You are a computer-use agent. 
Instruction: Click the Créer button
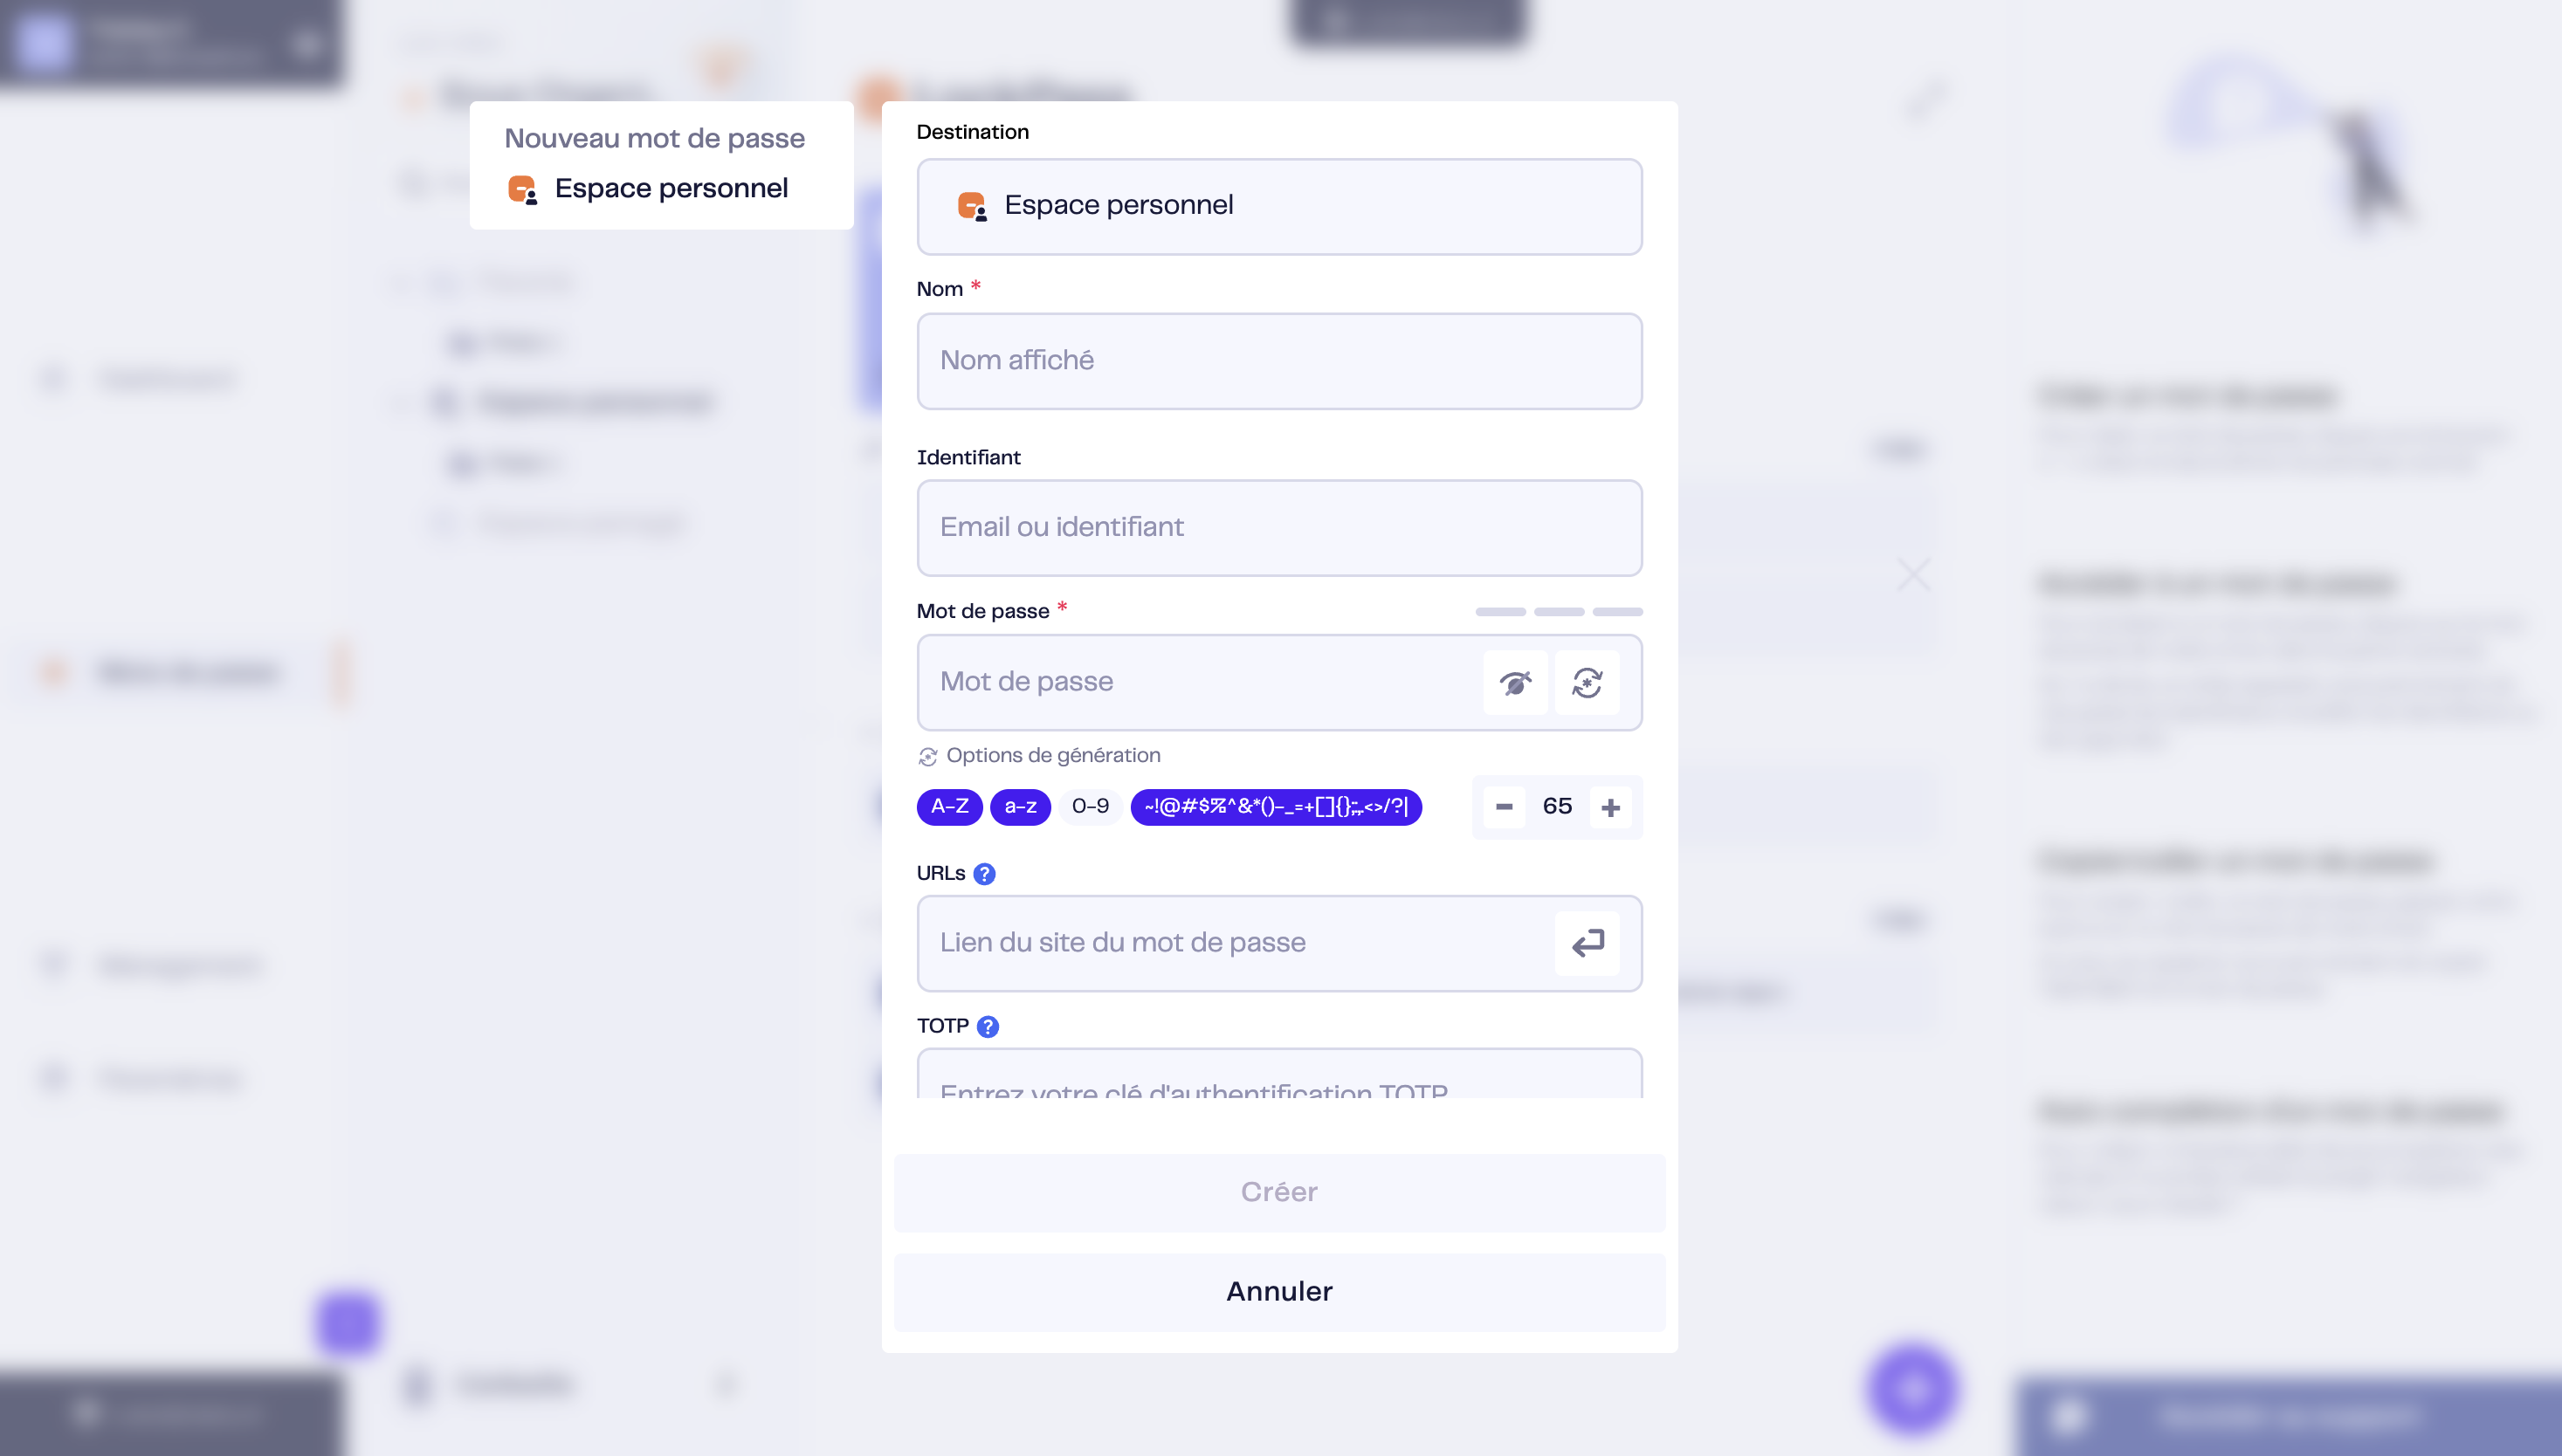[x=1279, y=1193]
